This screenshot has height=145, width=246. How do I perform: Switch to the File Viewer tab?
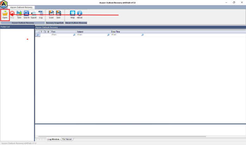click(x=67, y=139)
